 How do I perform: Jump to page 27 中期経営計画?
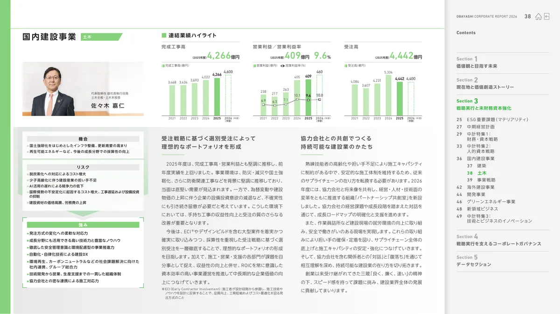476,126
